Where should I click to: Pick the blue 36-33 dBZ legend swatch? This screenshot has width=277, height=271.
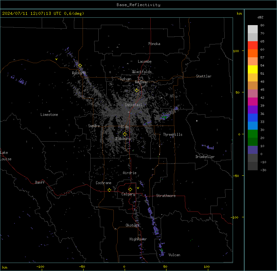(x=253, y=117)
